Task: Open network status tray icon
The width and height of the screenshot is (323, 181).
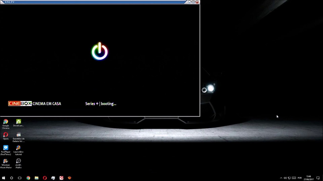Action: pos(289,178)
